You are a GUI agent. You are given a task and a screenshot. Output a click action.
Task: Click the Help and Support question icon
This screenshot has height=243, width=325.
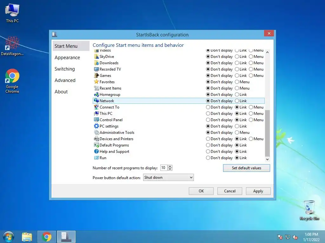coord(96,152)
